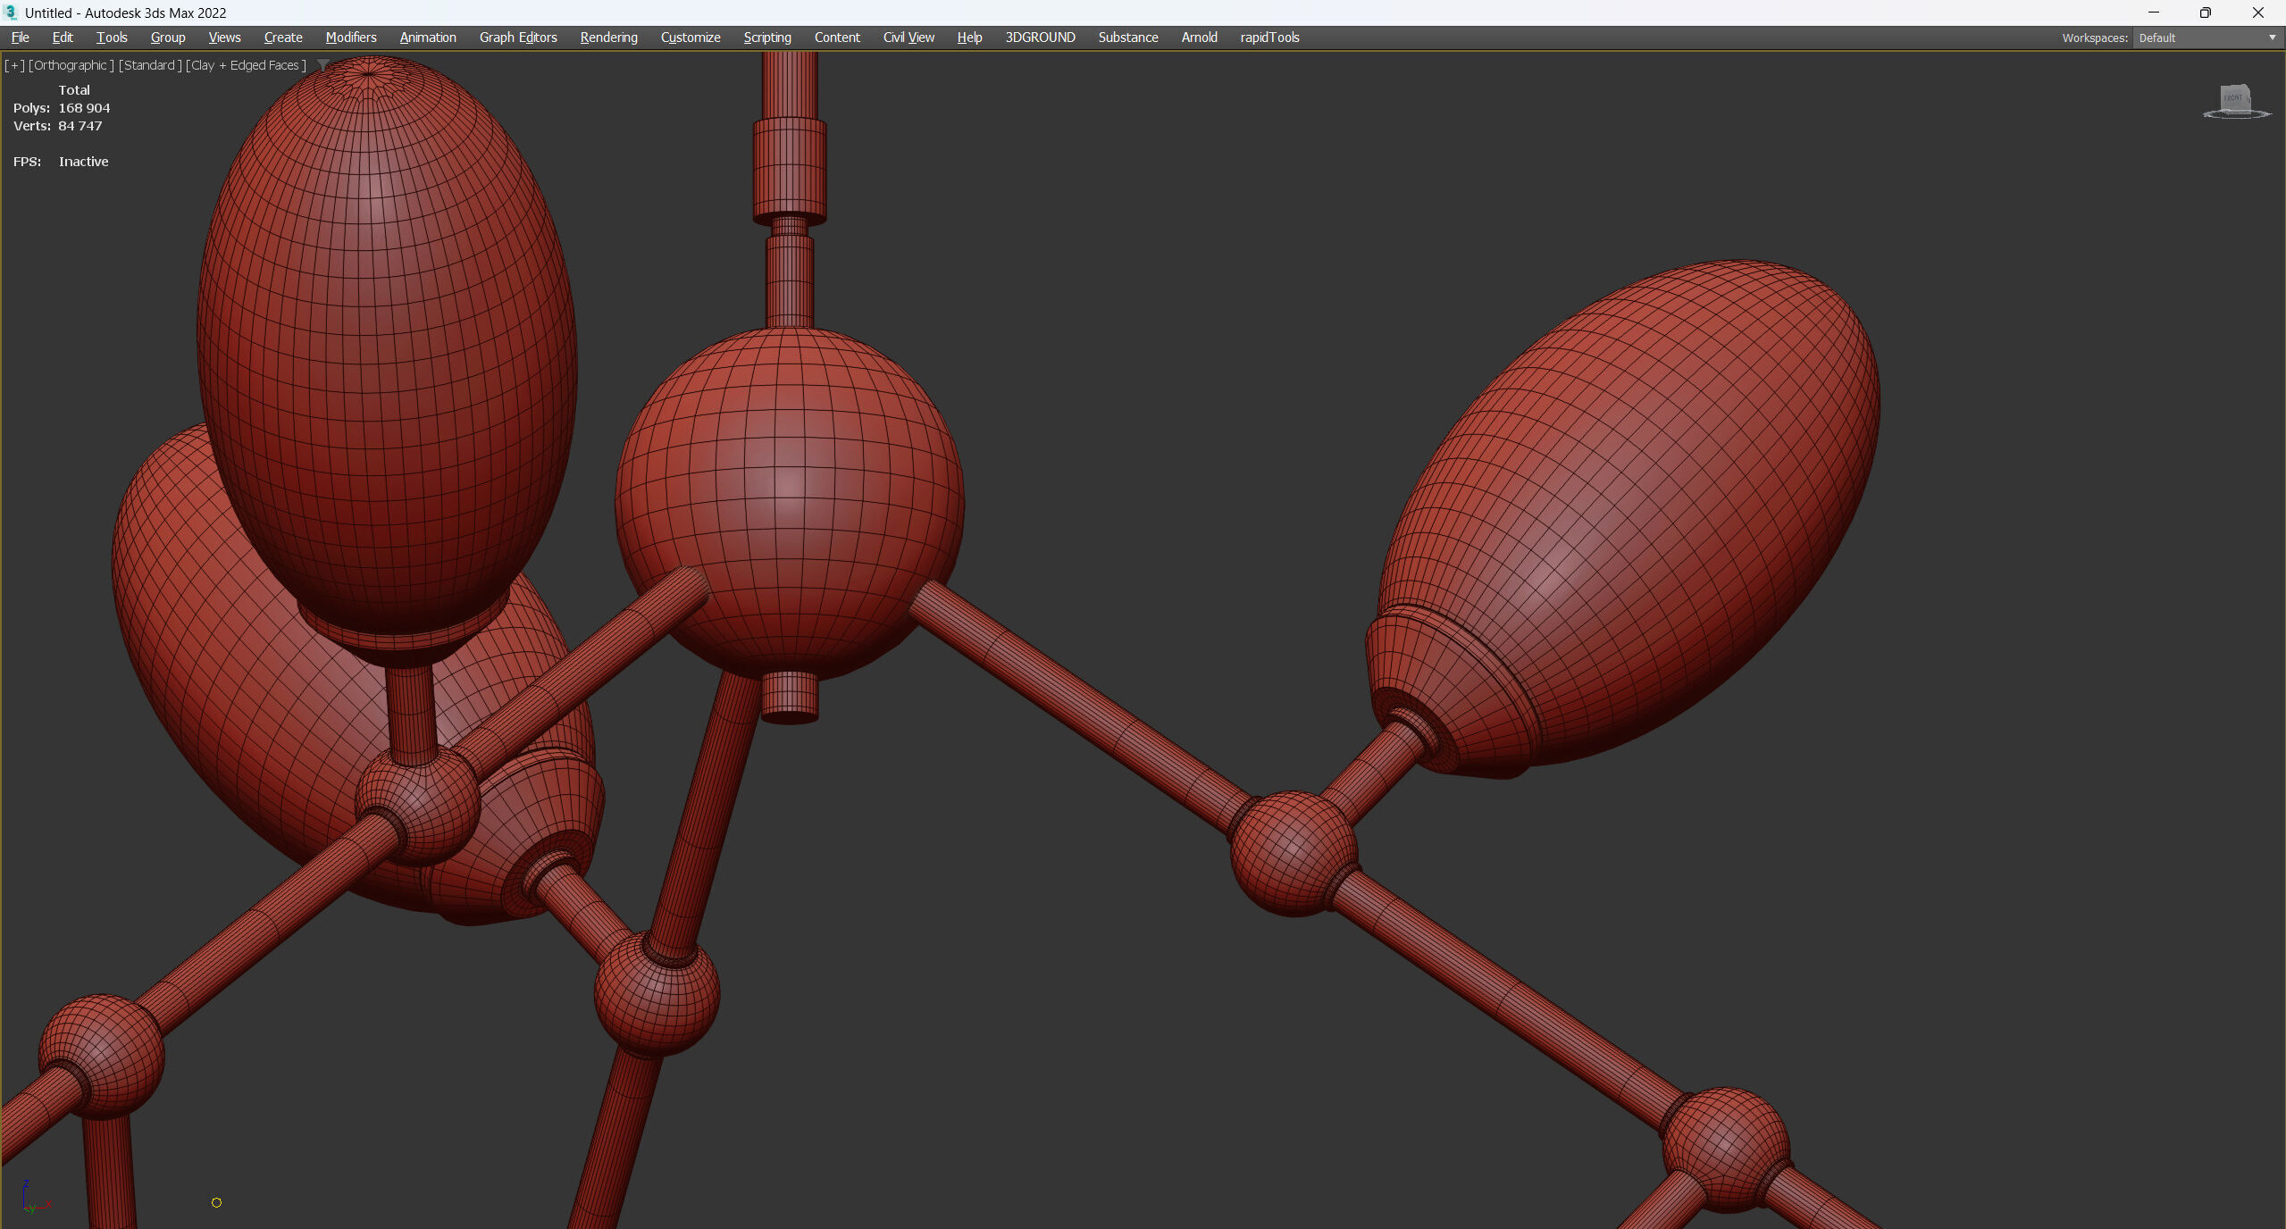2286x1229 pixels.
Task: Open the Clay + Edged Faces shading menu
Action: coord(246,65)
